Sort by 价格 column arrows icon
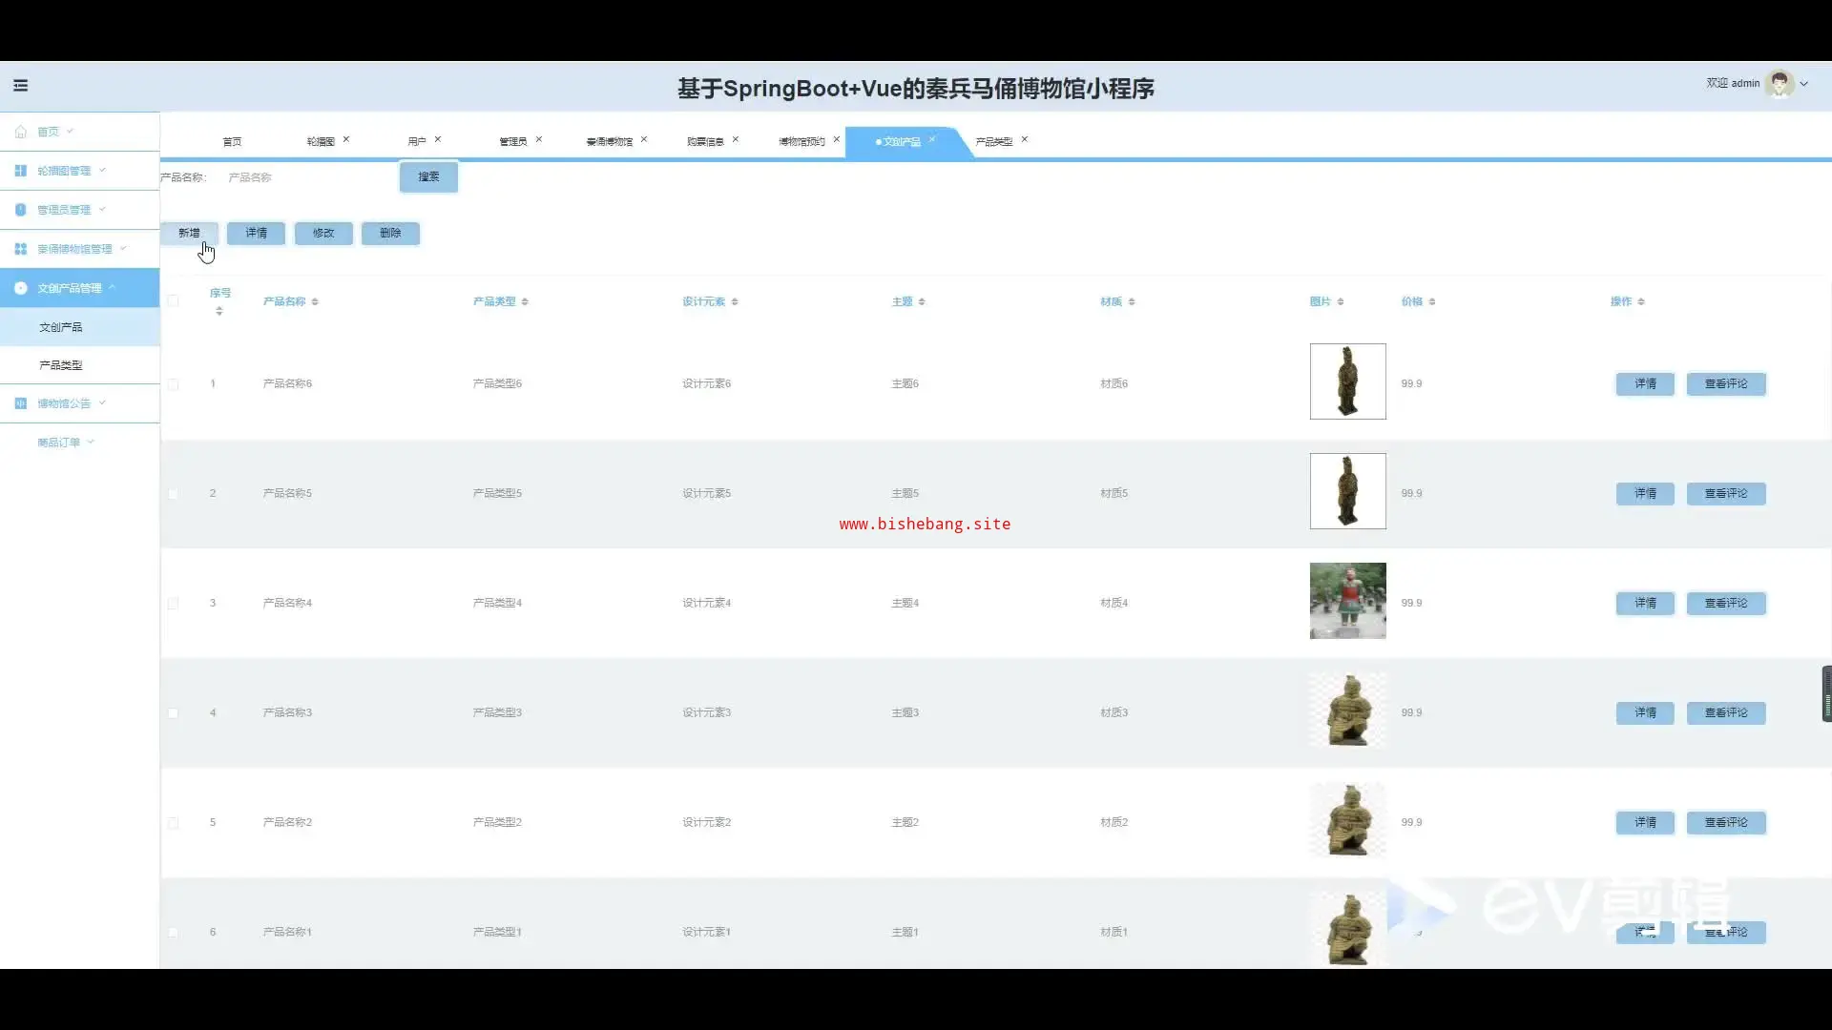The width and height of the screenshot is (1832, 1030). pyautogui.click(x=1432, y=301)
